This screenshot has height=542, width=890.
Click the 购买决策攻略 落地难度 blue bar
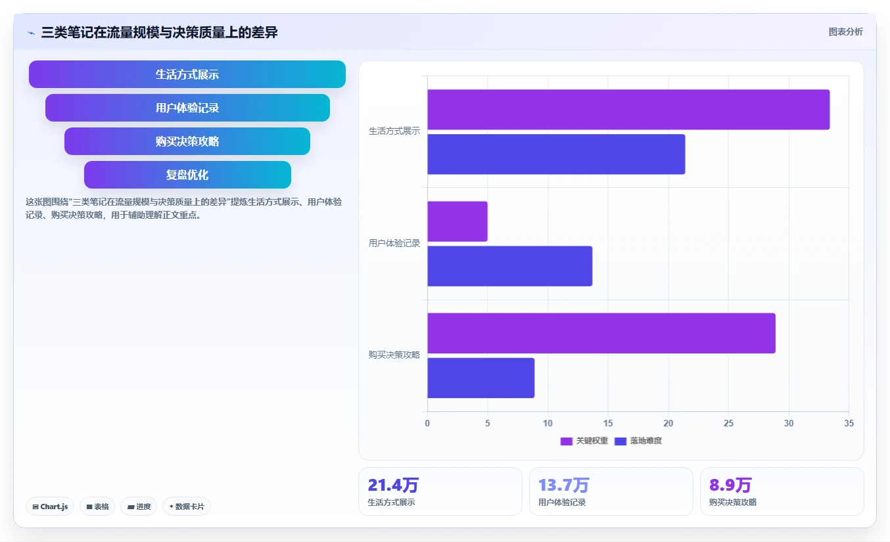click(x=481, y=378)
